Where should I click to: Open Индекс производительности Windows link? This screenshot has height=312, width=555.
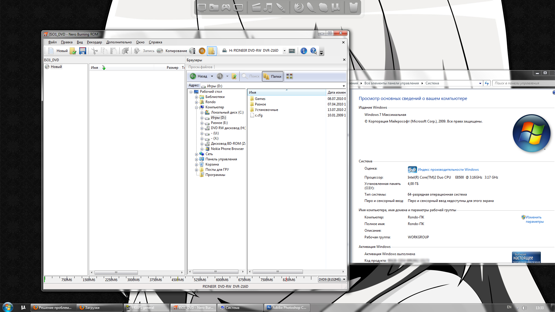(x=448, y=170)
